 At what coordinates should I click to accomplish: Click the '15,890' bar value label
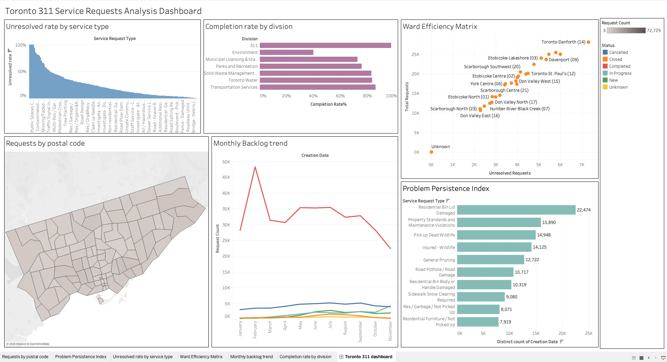tap(549, 222)
